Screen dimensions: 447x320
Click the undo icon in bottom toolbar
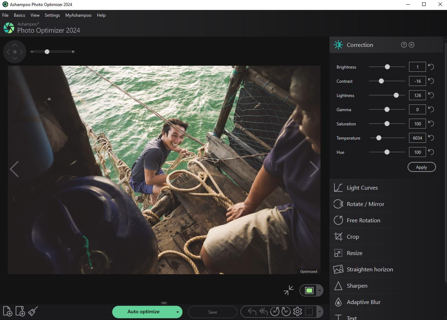point(252,311)
